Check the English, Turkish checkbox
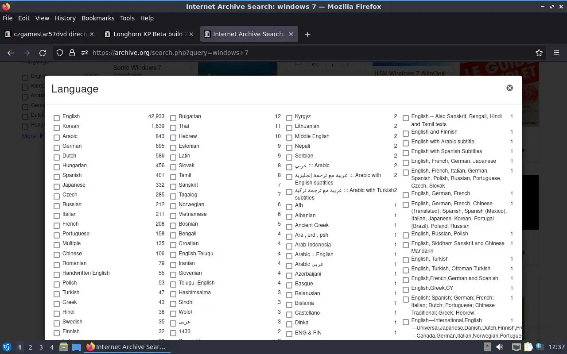 click(x=406, y=260)
